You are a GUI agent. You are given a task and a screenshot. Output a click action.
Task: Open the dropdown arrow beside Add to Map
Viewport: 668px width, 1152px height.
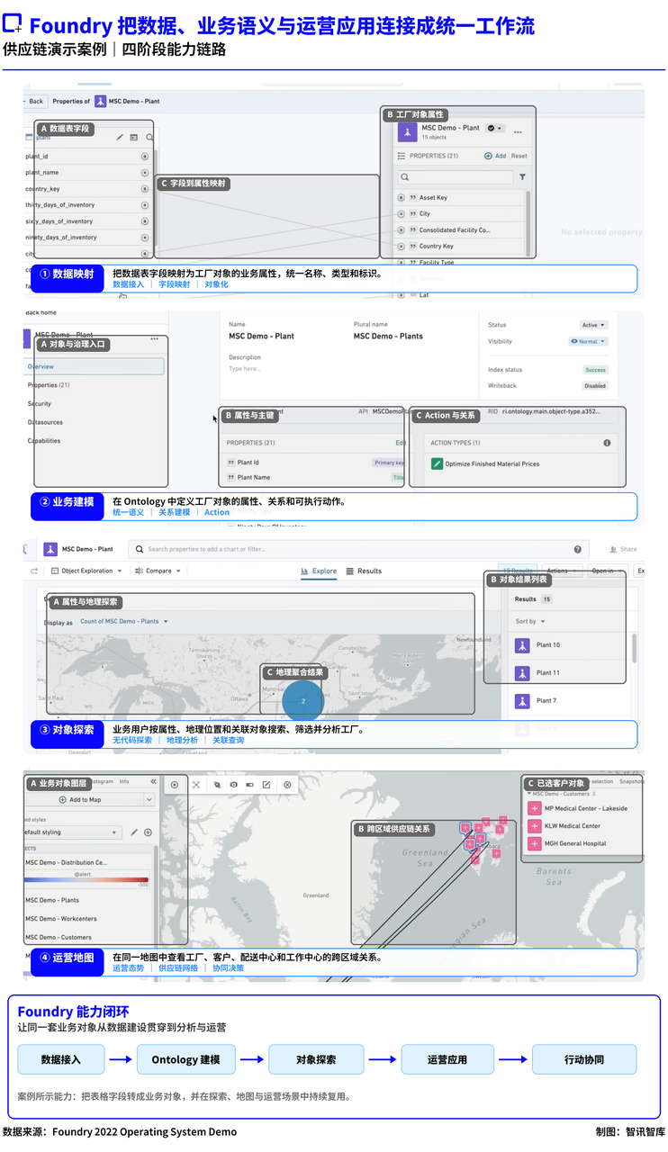(149, 800)
